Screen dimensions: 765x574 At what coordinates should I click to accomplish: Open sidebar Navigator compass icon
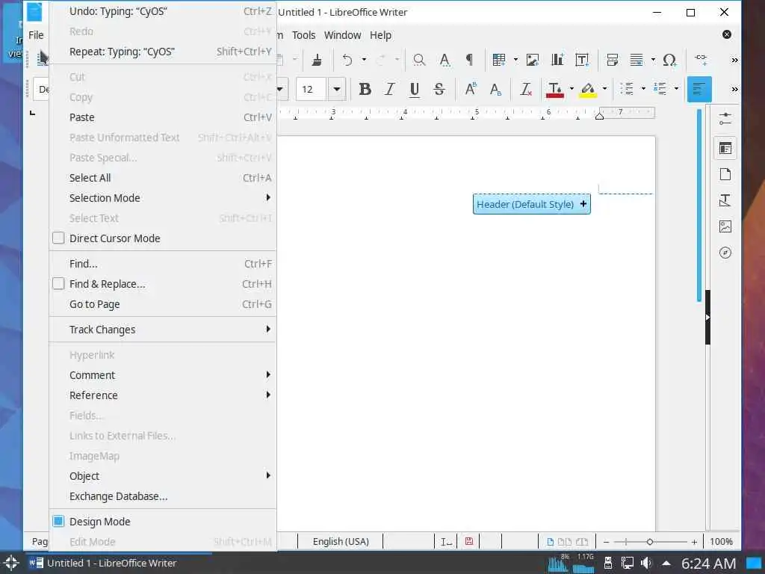[725, 253]
